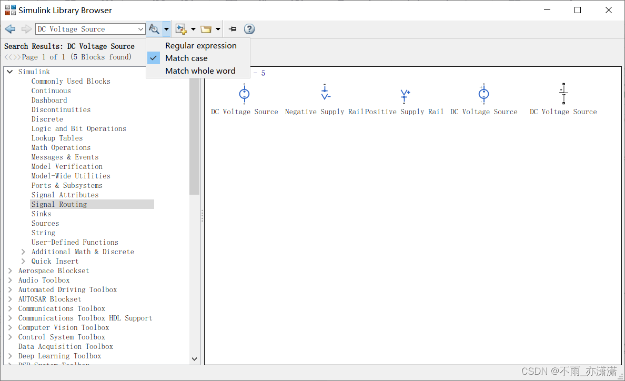Go to next search results page
Image resolution: width=625 pixels, height=381 pixels.
coord(16,57)
